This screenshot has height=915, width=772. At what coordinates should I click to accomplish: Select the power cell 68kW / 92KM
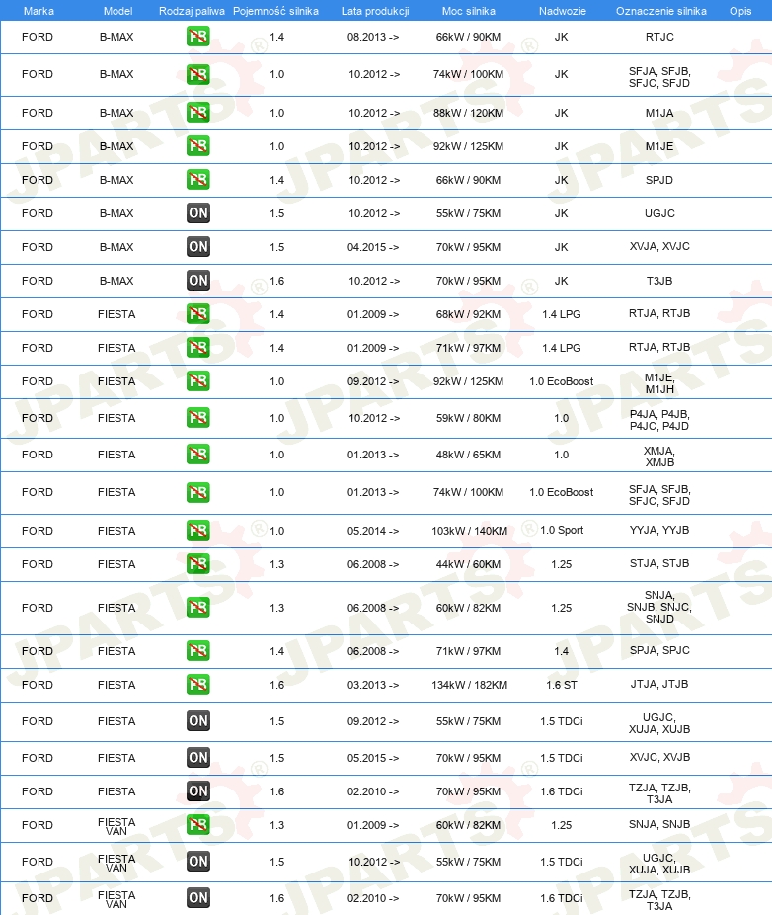[x=468, y=314]
